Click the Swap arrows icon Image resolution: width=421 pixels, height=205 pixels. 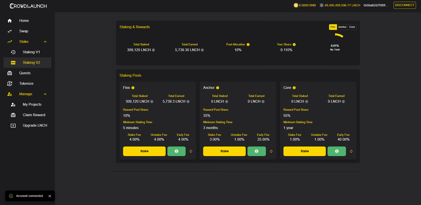[10, 31]
